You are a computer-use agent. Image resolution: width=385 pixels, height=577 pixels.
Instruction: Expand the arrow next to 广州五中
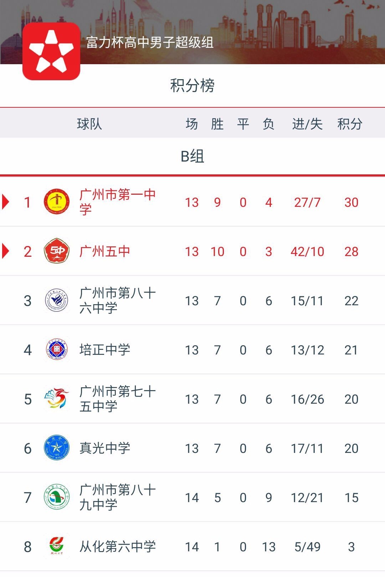(5, 251)
